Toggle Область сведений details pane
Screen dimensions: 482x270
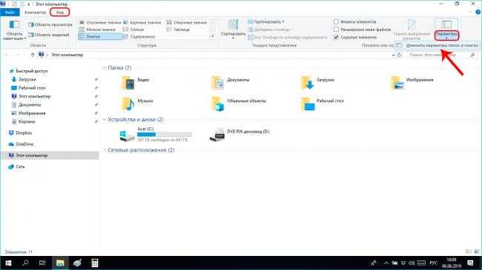[x=49, y=35]
